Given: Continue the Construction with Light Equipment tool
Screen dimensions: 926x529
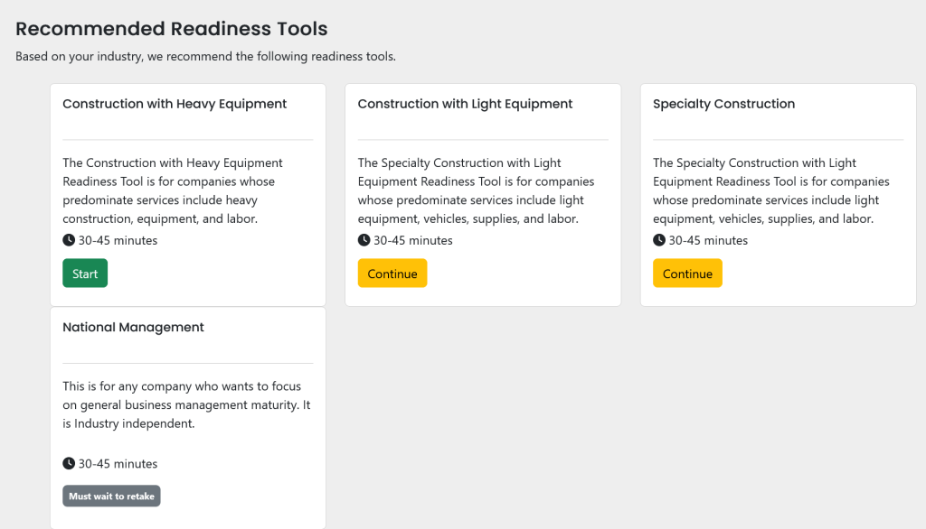Looking at the screenshot, I should (x=392, y=274).
